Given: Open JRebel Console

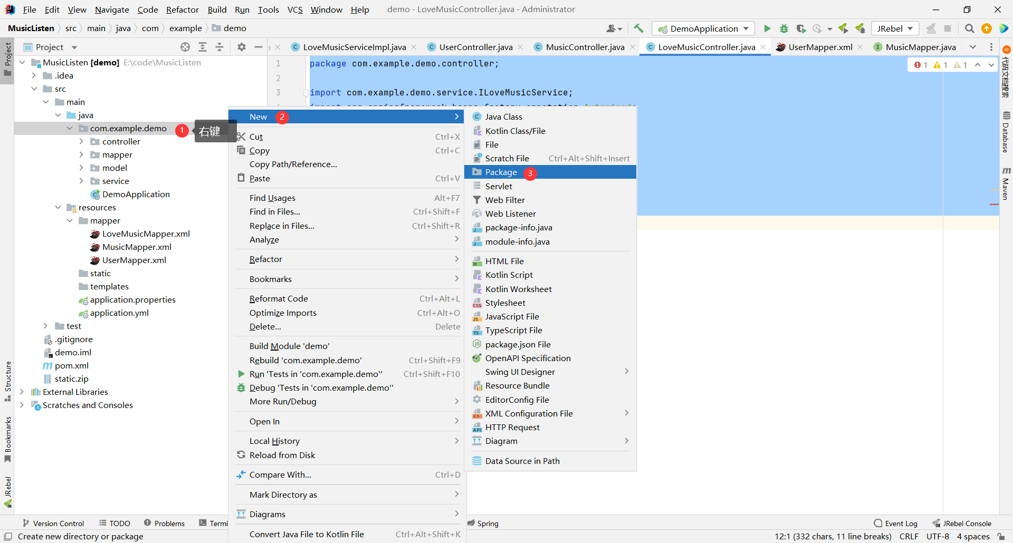Looking at the screenshot, I should pyautogui.click(x=961, y=523).
